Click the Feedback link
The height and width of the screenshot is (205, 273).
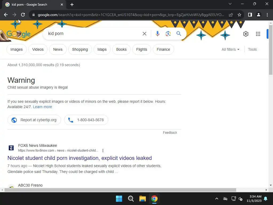(x=170, y=133)
